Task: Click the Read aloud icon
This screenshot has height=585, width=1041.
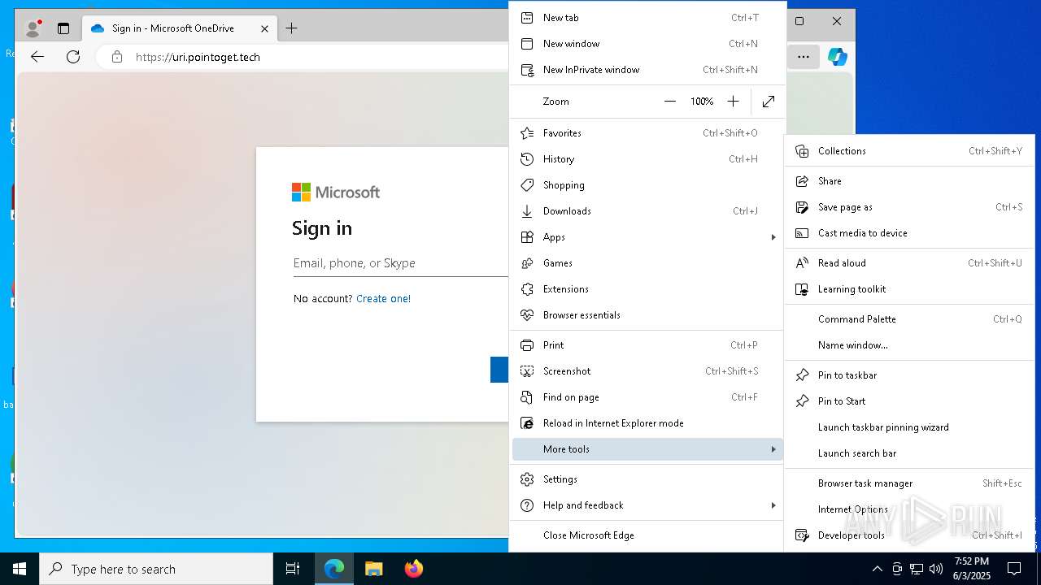Action: (802, 262)
